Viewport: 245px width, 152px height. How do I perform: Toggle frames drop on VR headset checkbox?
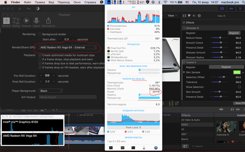40,67
